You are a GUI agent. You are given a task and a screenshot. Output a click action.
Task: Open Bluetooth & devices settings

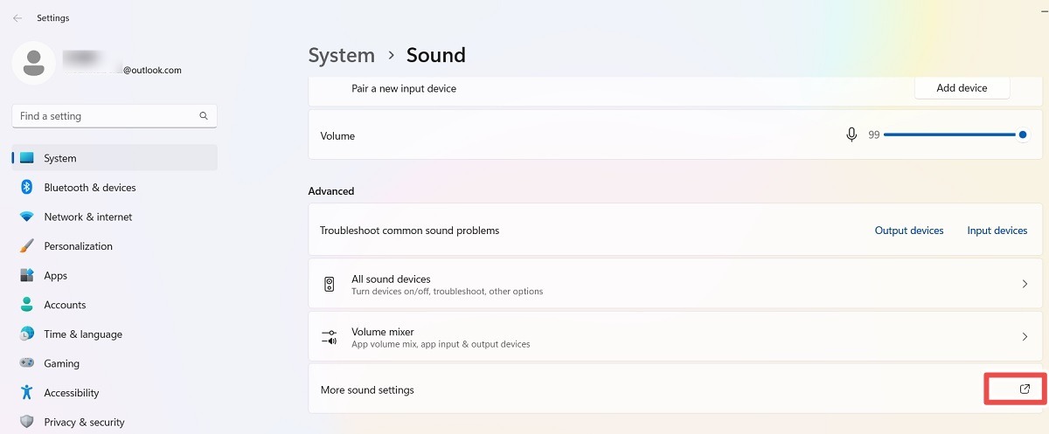115,188
